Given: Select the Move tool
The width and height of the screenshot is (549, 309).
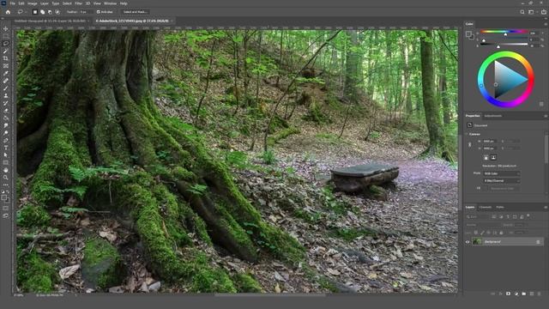Looking at the screenshot, I should coord(6,28).
